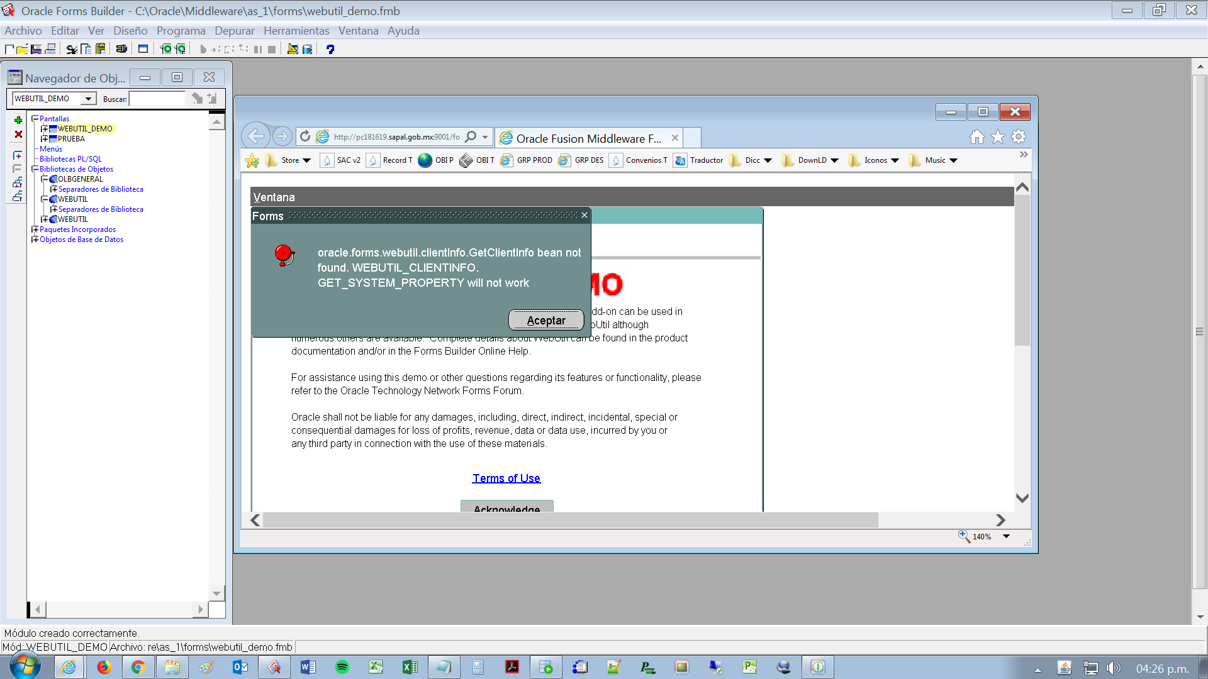Open the Programa menu

pyautogui.click(x=181, y=31)
